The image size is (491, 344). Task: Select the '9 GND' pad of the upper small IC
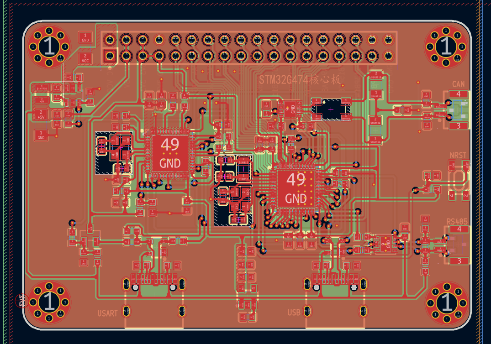click(290, 109)
